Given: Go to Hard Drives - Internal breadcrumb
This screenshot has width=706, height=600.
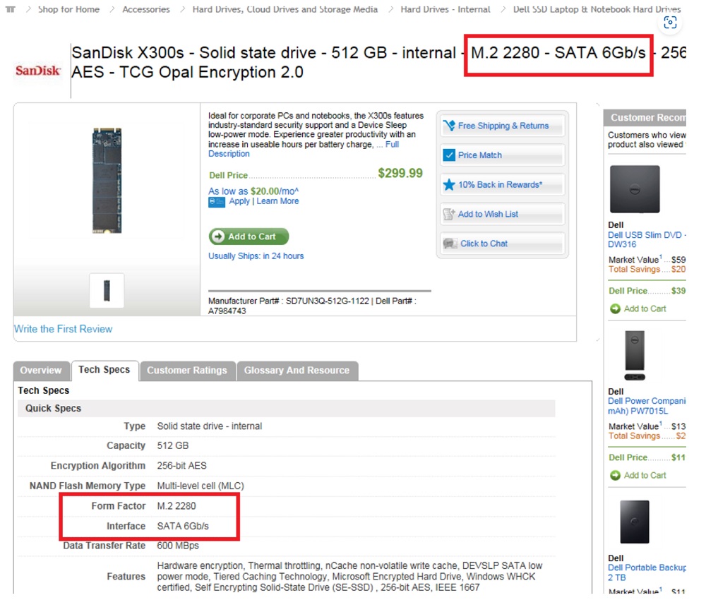Looking at the screenshot, I should point(445,9).
